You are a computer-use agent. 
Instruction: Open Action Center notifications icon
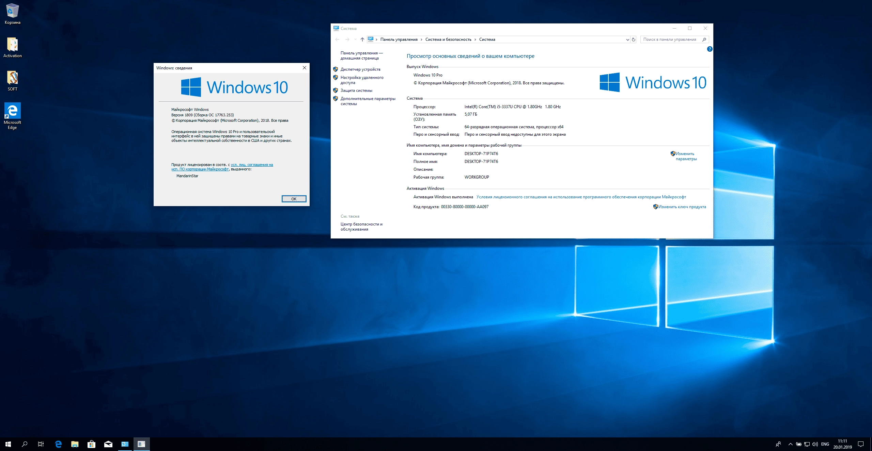(x=861, y=444)
